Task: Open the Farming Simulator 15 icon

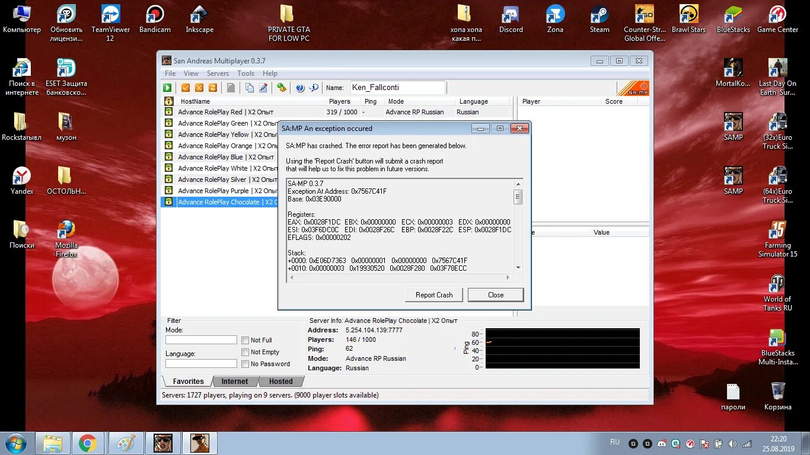Action: (x=777, y=239)
